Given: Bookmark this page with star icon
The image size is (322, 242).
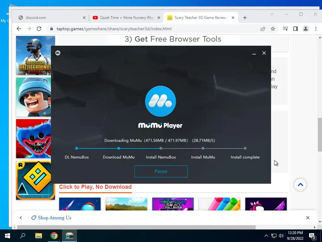Looking at the screenshot, I should pos(273,29).
